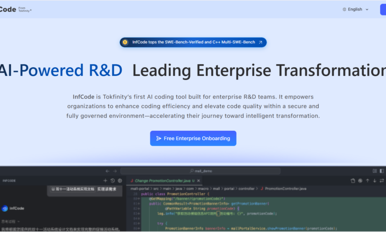This screenshot has width=386, height=232.
Task: Toggle the side panel icon in IDE title bar
Action: point(382,171)
